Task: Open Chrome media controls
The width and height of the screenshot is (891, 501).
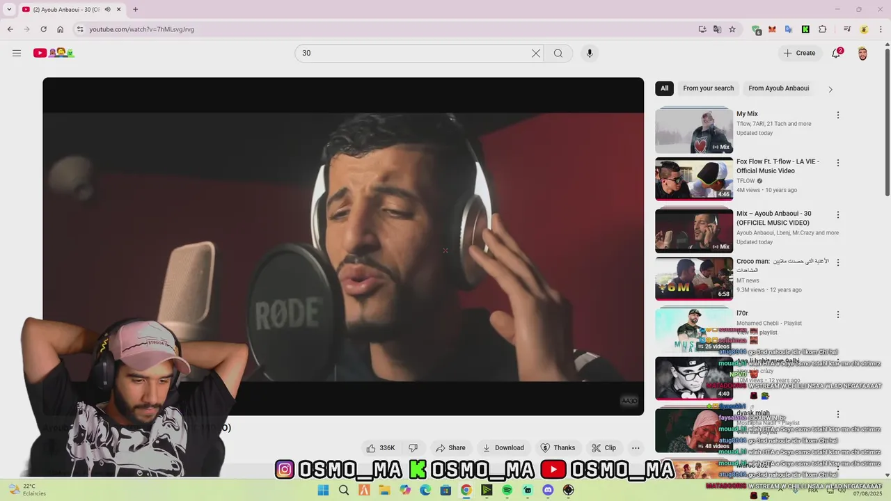Action: point(847,29)
